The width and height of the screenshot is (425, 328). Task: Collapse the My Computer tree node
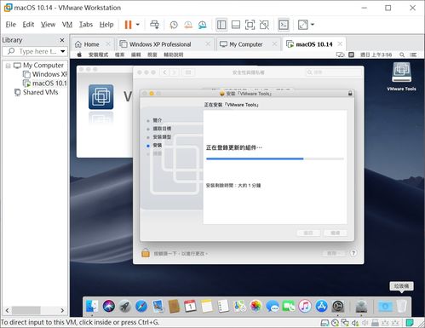[8, 66]
